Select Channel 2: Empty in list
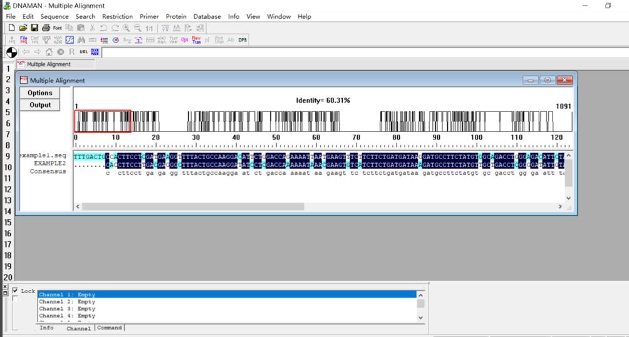The image size is (629, 337). point(67,302)
